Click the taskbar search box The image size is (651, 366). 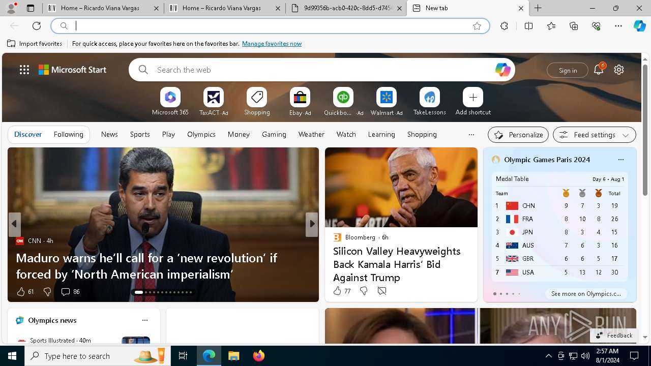coord(97,356)
